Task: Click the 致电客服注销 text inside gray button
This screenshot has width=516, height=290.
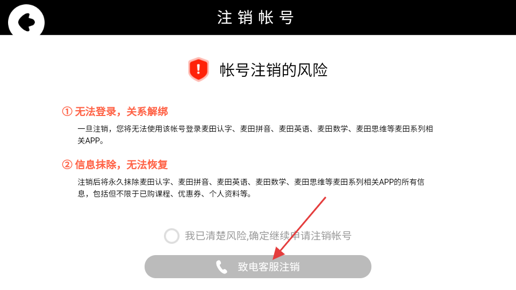Action: point(269,267)
